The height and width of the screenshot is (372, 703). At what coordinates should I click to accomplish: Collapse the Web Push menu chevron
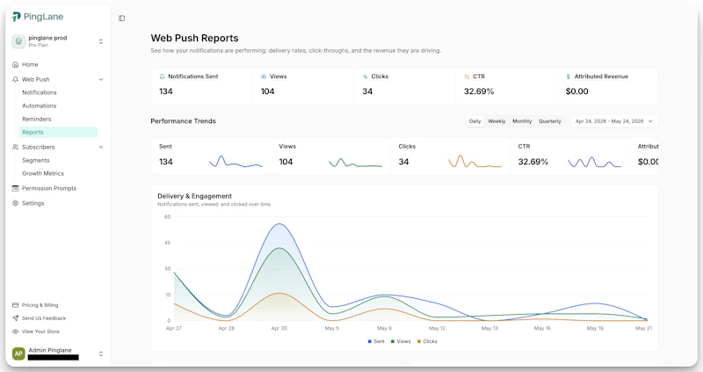[101, 79]
